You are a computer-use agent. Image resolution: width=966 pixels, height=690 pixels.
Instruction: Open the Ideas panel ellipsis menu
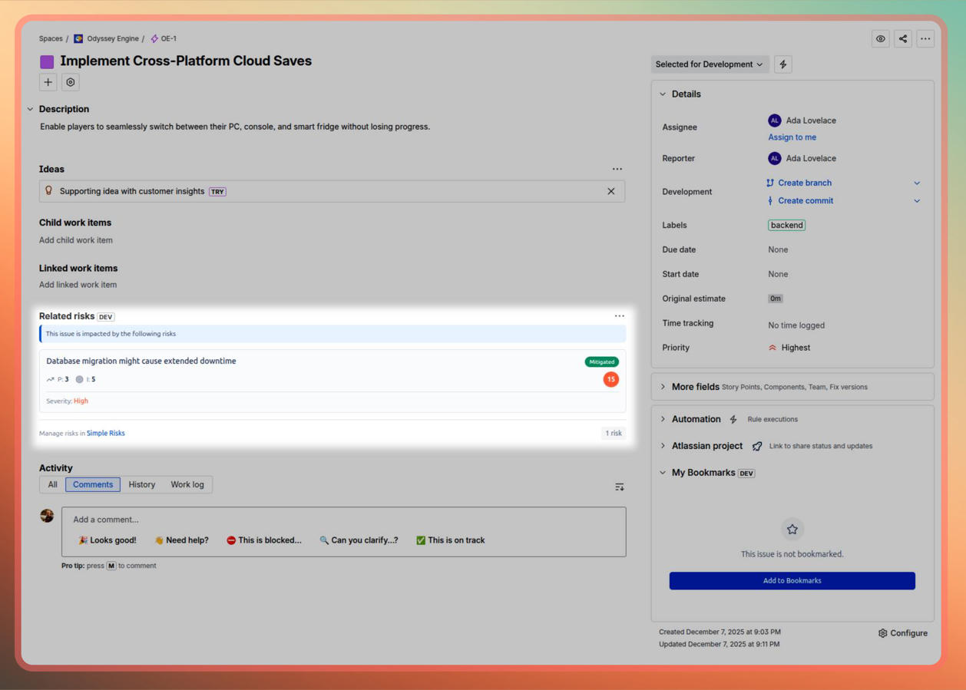[617, 169]
